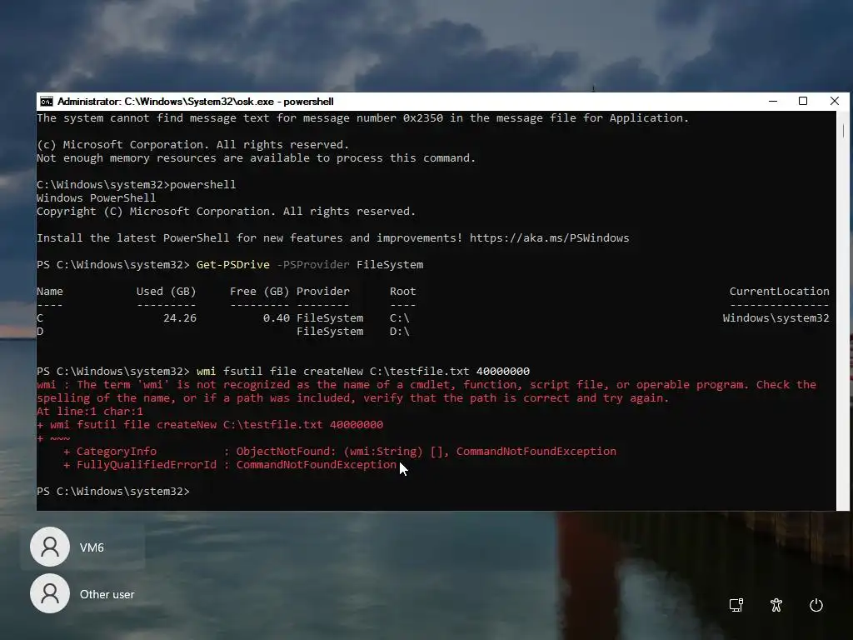
Task: Click the console vertical scrollbar thumb
Action: click(x=843, y=131)
